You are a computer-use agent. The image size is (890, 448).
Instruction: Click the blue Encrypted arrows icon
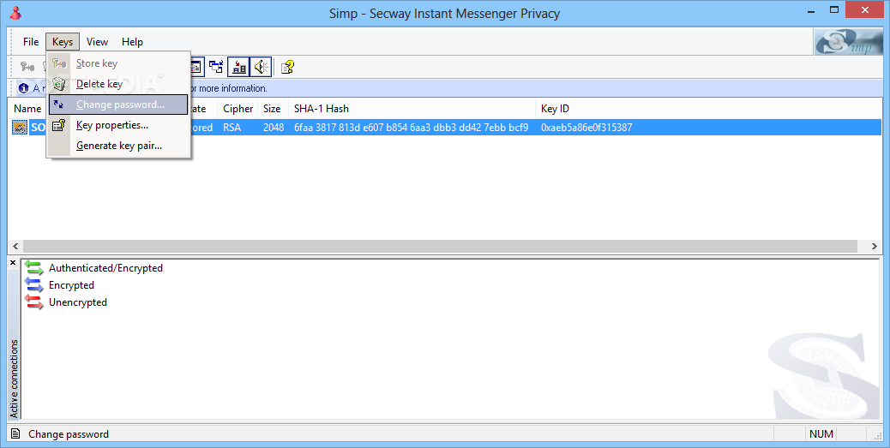point(34,285)
